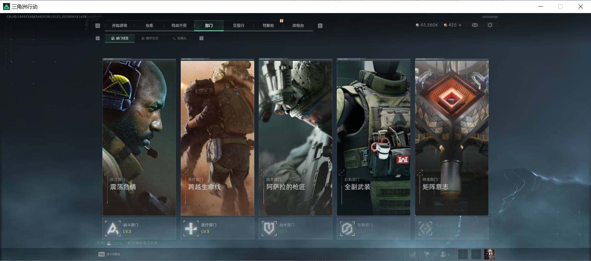Open the 特战干员 tab
The width and height of the screenshot is (591, 261).
point(179,25)
